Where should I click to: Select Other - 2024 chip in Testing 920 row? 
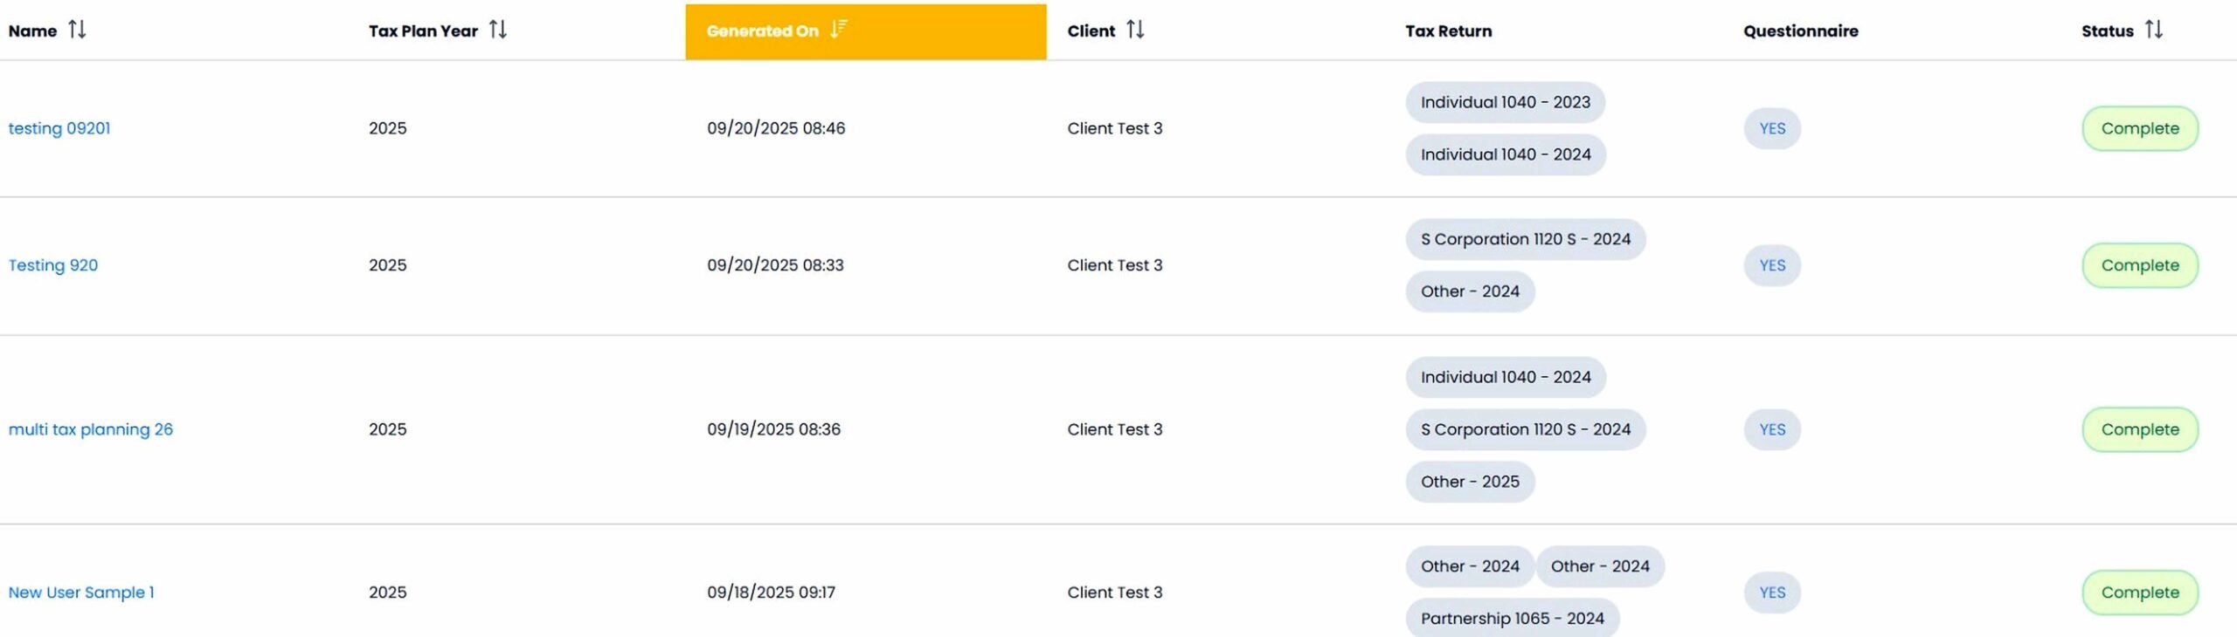(1470, 291)
